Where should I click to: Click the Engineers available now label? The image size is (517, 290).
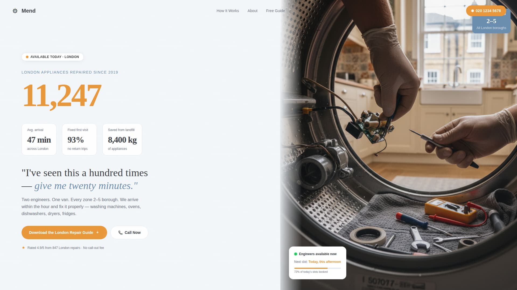pos(318,254)
